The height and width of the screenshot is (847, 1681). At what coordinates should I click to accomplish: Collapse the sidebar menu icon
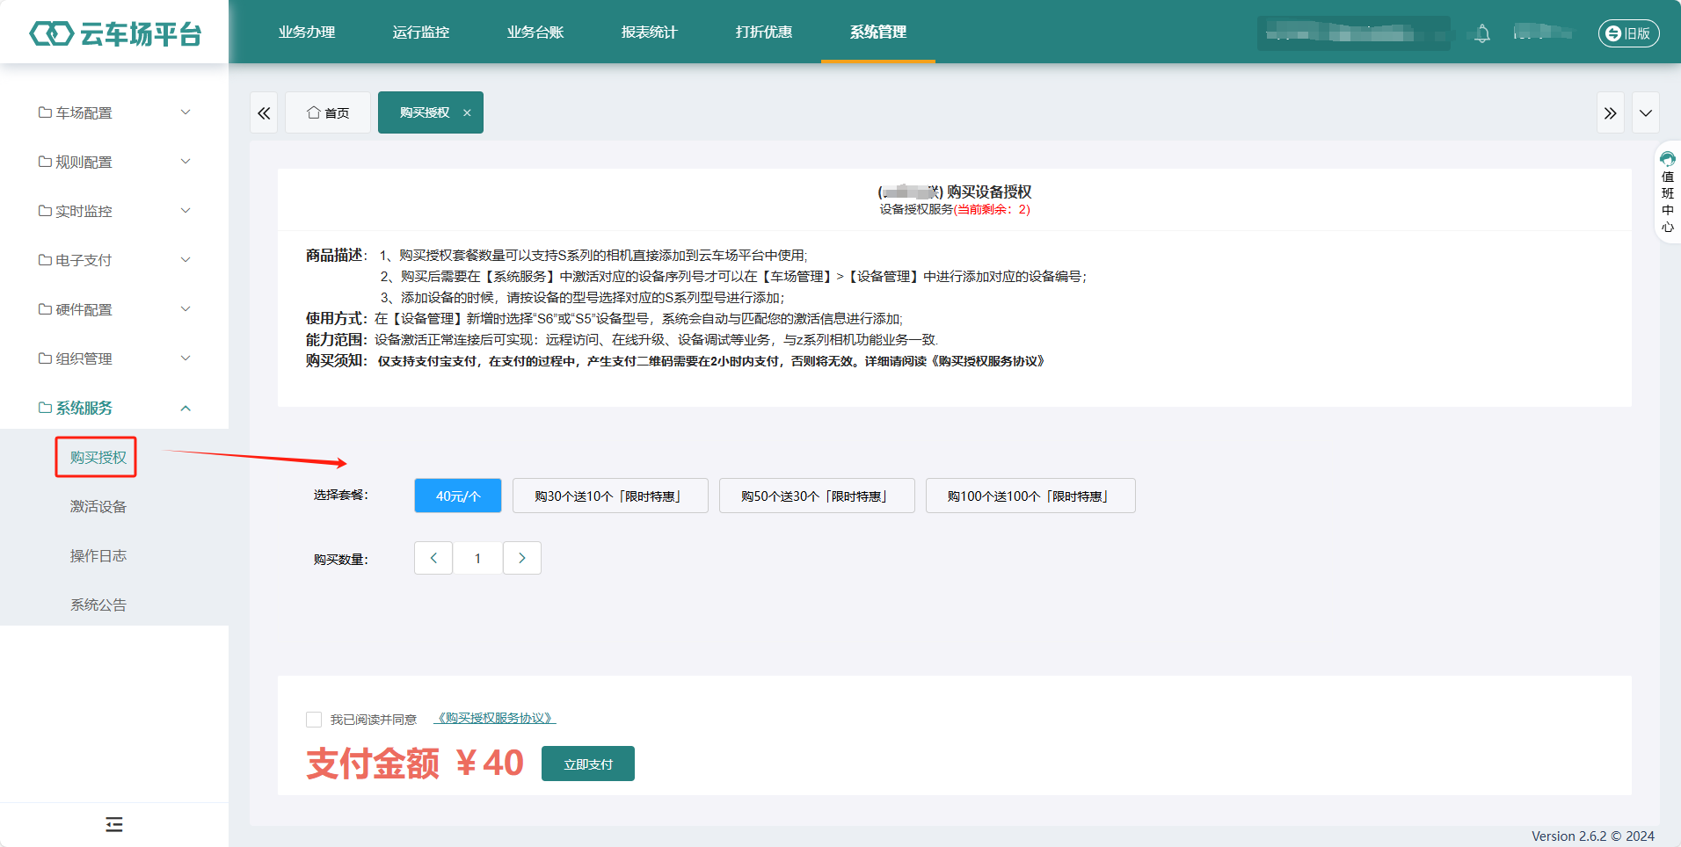[114, 824]
